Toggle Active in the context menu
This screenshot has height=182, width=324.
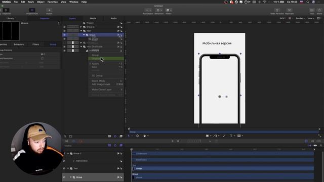tap(106, 64)
